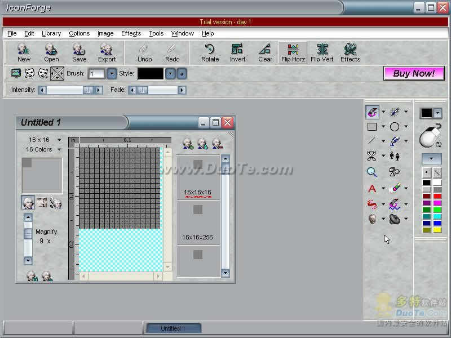Select the magnifying glass zoom tool
Screen dimensions: 451x338
(372, 172)
